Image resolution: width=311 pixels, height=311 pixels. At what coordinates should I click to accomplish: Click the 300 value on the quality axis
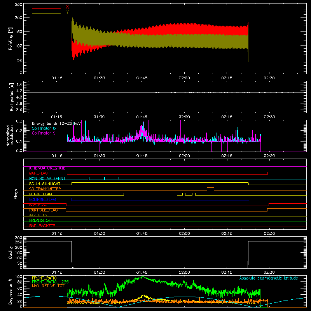(x=19, y=238)
